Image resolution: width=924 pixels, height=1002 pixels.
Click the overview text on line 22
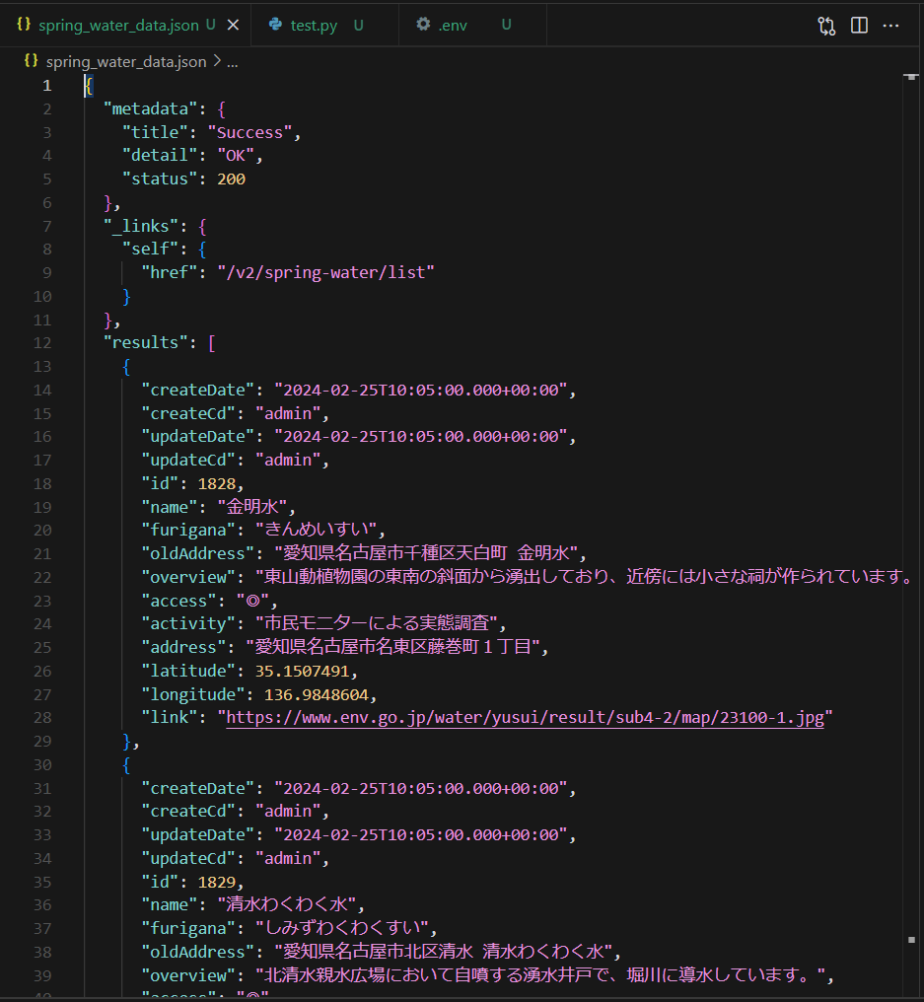pyautogui.click(x=584, y=577)
